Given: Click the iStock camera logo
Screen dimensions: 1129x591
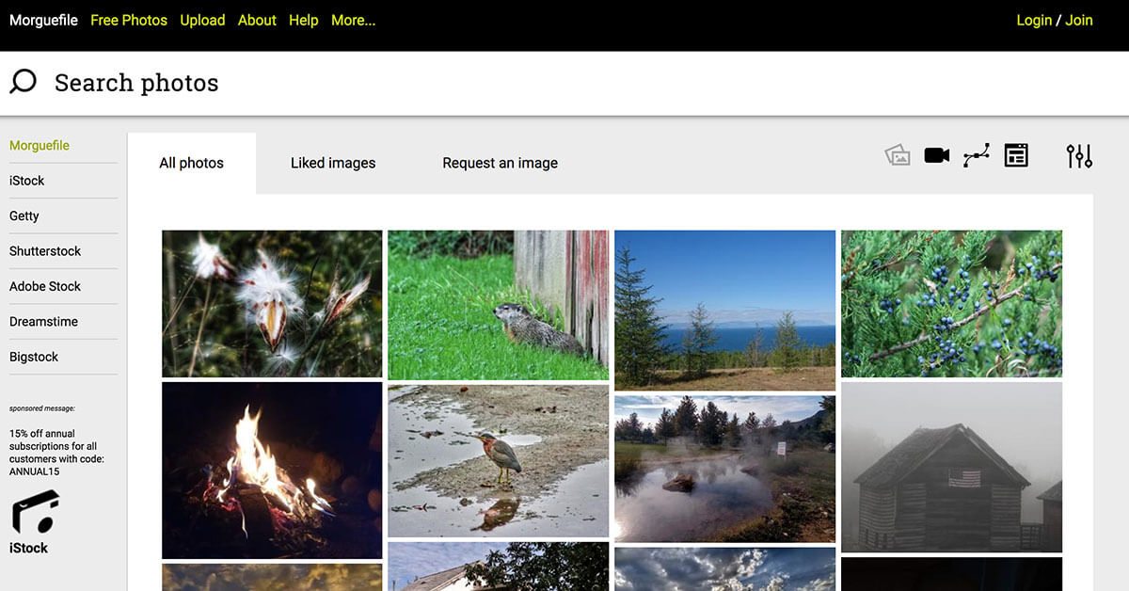Looking at the screenshot, I should (x=36, y=513).
